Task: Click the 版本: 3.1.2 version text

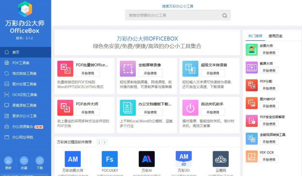Action: tap(24, 38)
